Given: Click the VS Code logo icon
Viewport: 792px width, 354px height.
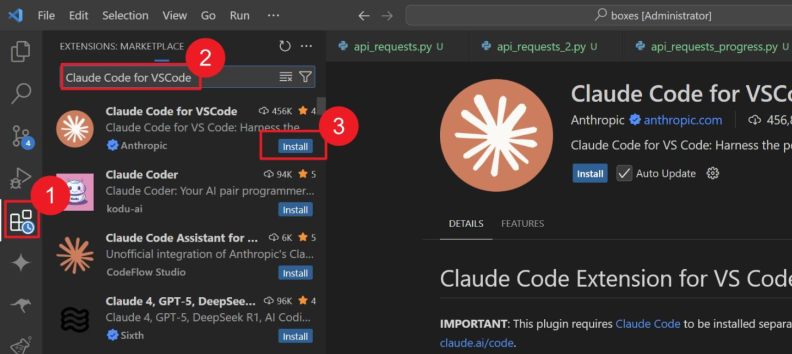Looking at the screenshot, I should point(15,15).
